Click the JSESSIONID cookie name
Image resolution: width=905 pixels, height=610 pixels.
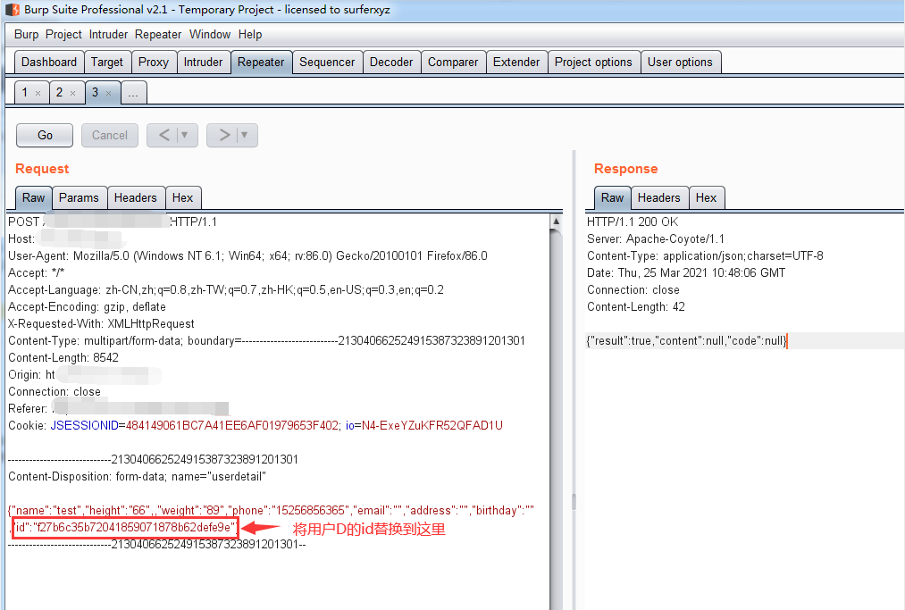tap(84, 426)
